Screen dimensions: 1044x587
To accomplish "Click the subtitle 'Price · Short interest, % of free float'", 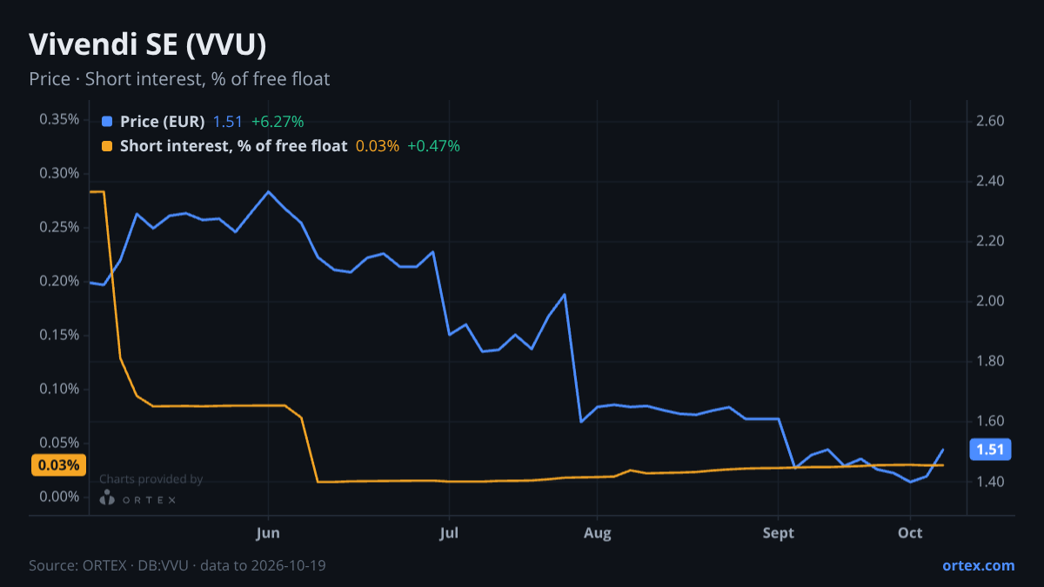I will click(179, 79).
